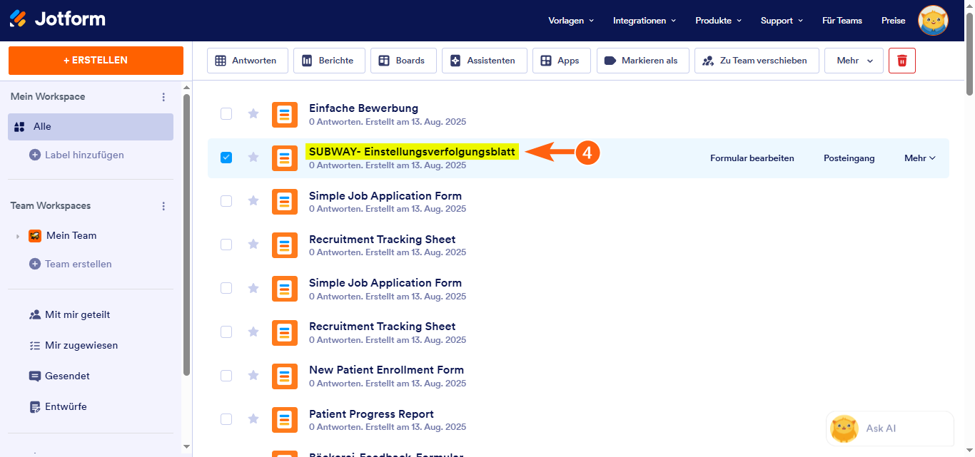Screen dimensions: 975x457
Task: Select Alle in Mein Workspace
Action: pos(91,126)
